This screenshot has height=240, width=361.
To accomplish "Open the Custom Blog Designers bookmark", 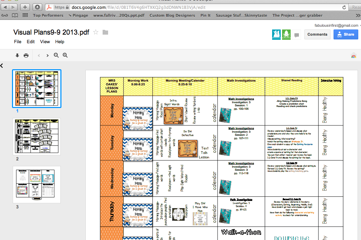I will [x=172, y=15].
